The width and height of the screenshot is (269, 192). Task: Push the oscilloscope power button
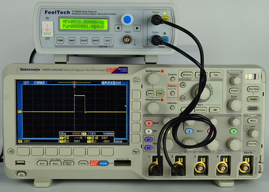(21, 174)
